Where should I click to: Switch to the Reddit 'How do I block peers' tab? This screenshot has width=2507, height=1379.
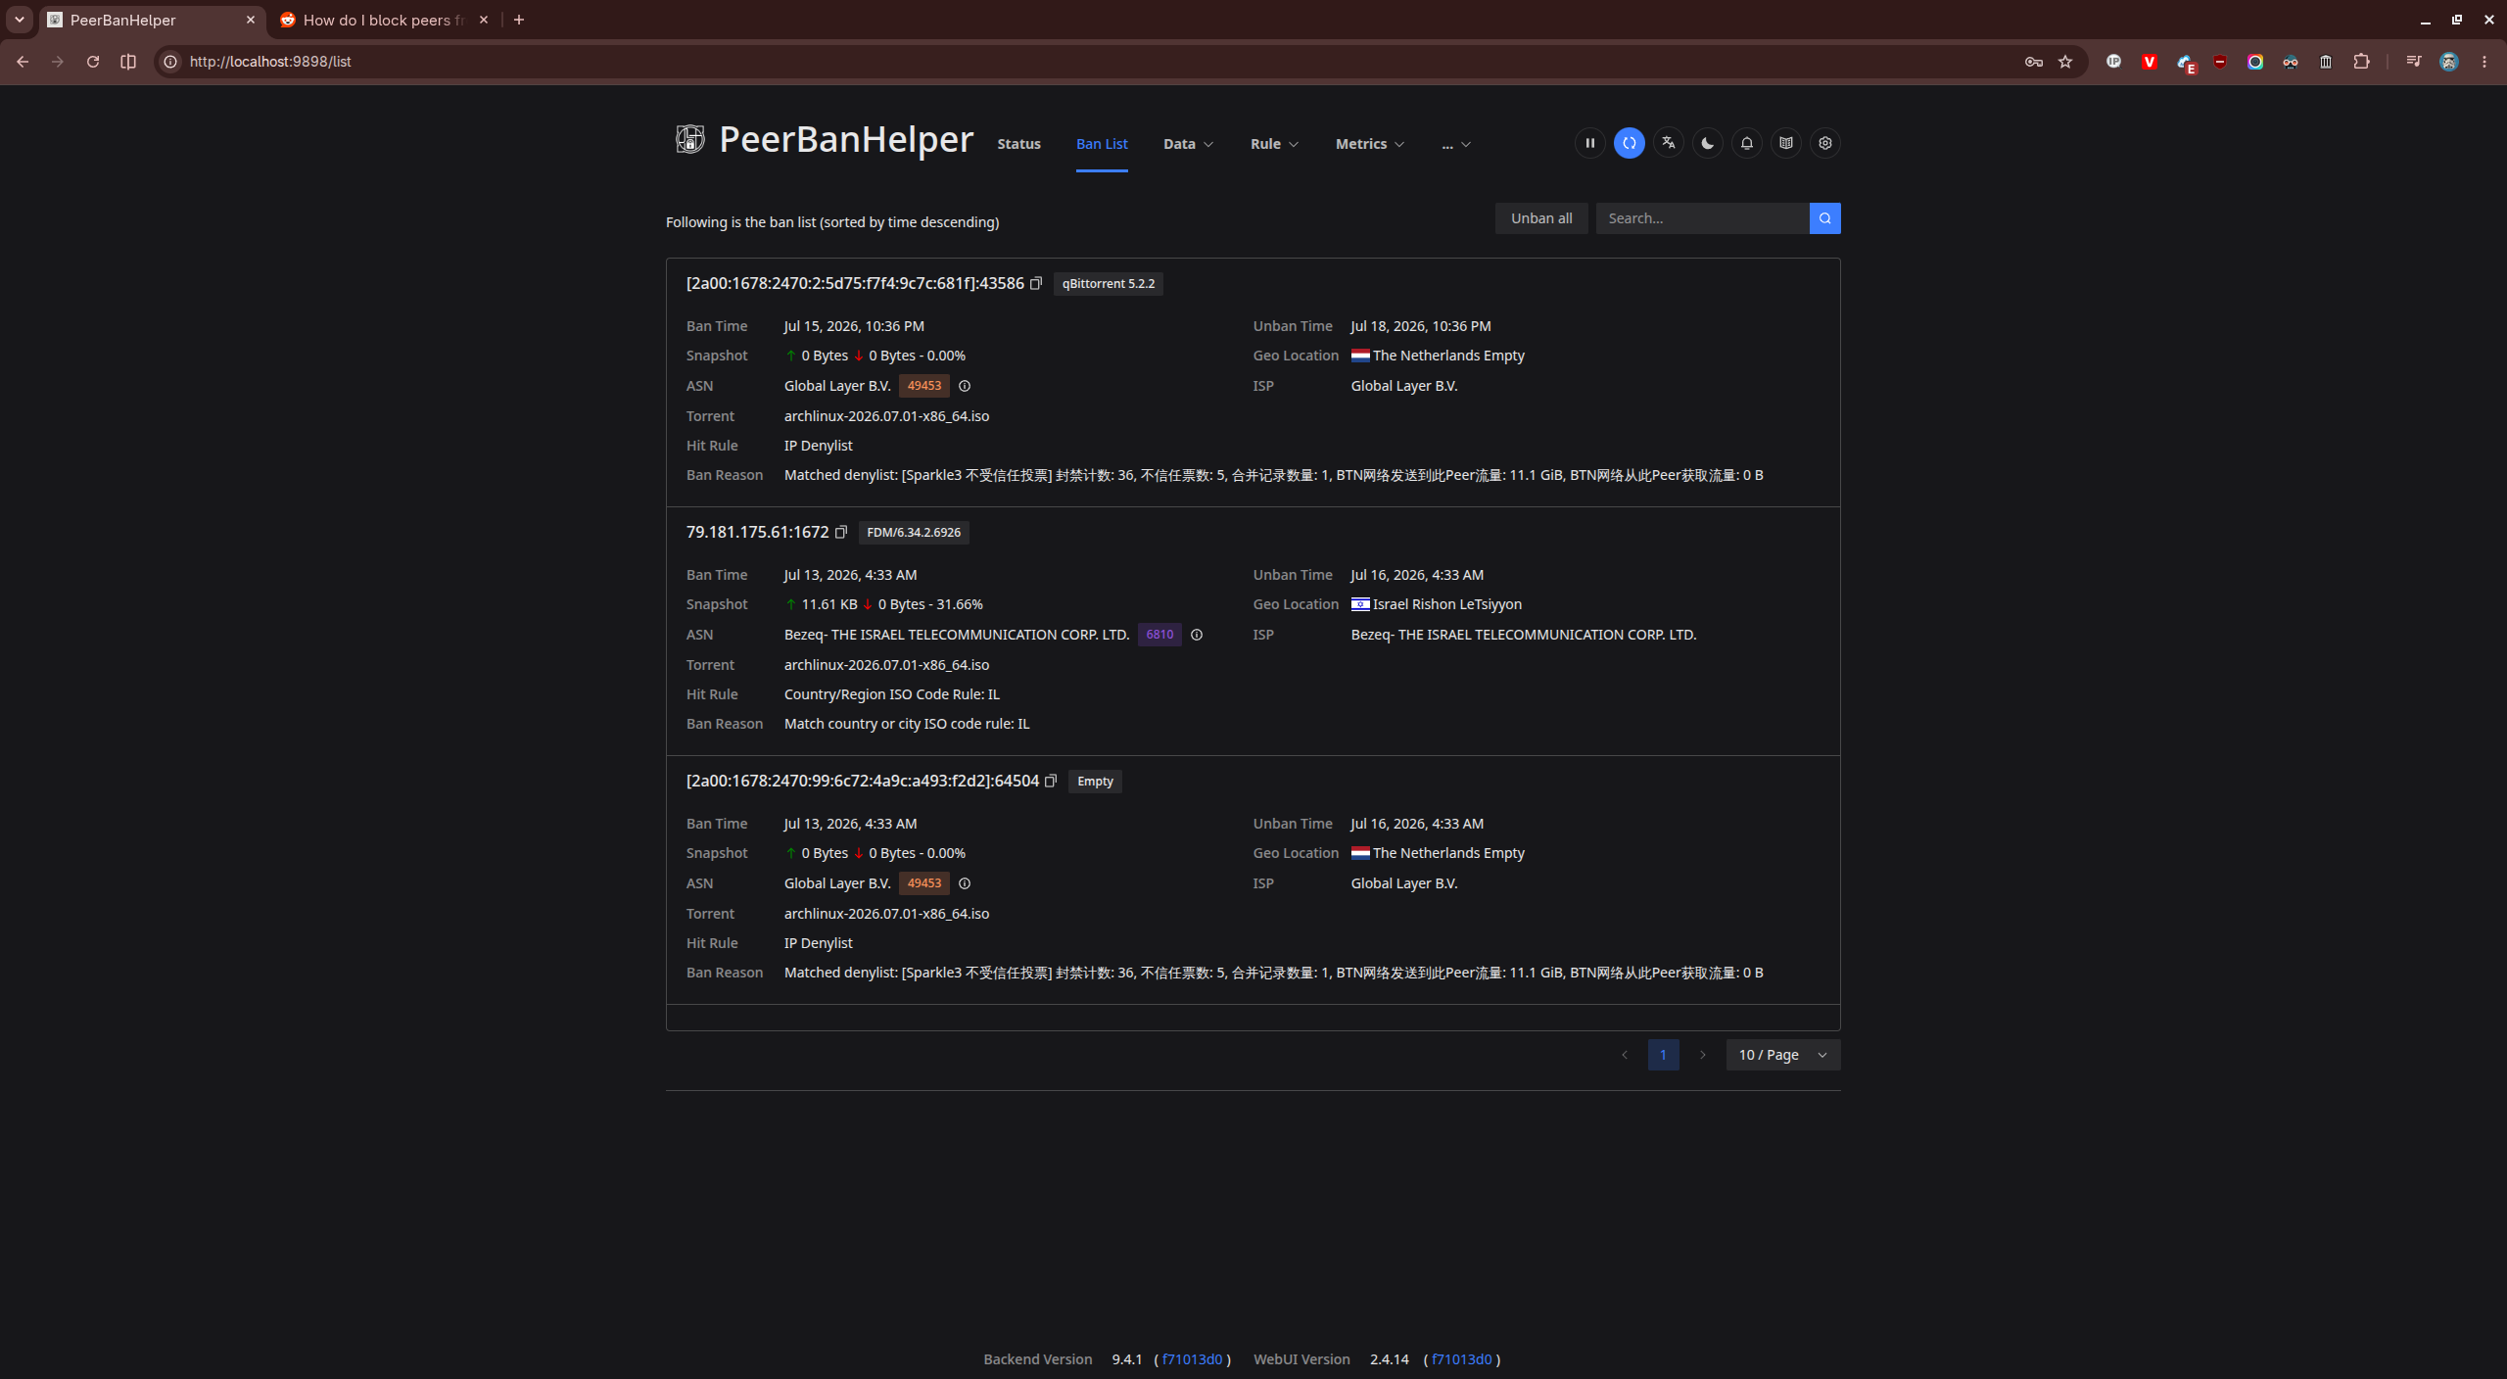pyautogui.click(x=385, y=20)
